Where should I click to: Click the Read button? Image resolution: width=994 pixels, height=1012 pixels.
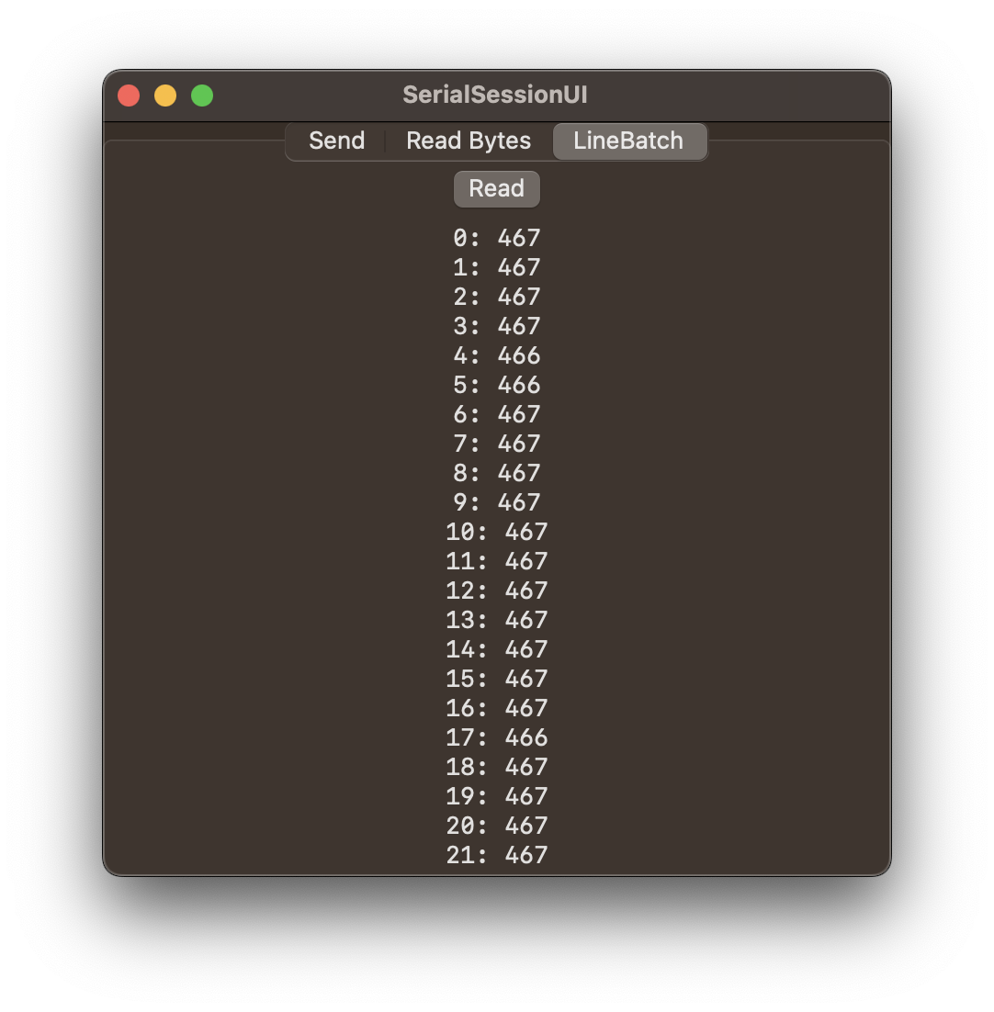[x=496, y=189]
